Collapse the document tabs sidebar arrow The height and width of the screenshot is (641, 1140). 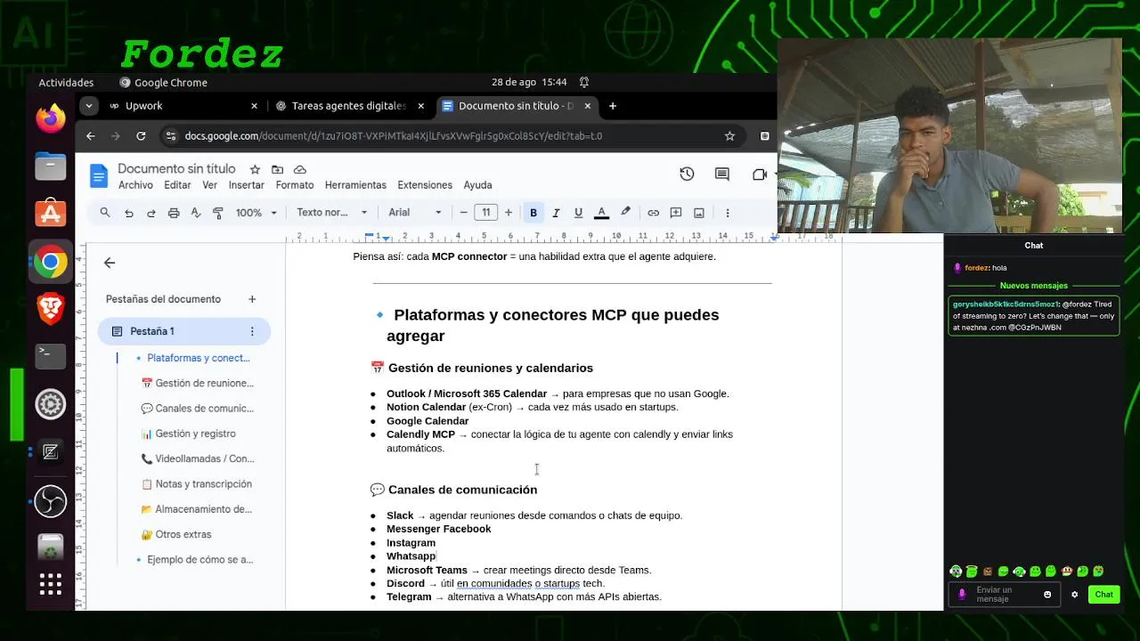[110, 263]
